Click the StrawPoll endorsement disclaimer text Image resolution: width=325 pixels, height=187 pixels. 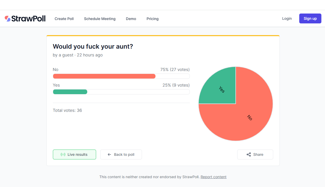[149, 177]
